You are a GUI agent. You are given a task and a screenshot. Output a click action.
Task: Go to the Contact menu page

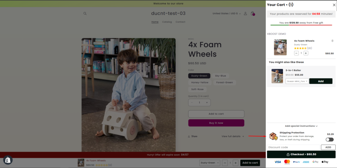click(x=180, y=22)
